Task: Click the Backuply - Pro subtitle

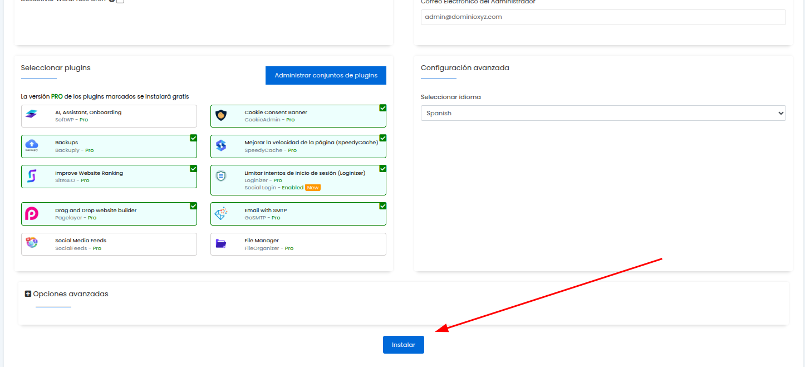Action: (x=74, y=150)
